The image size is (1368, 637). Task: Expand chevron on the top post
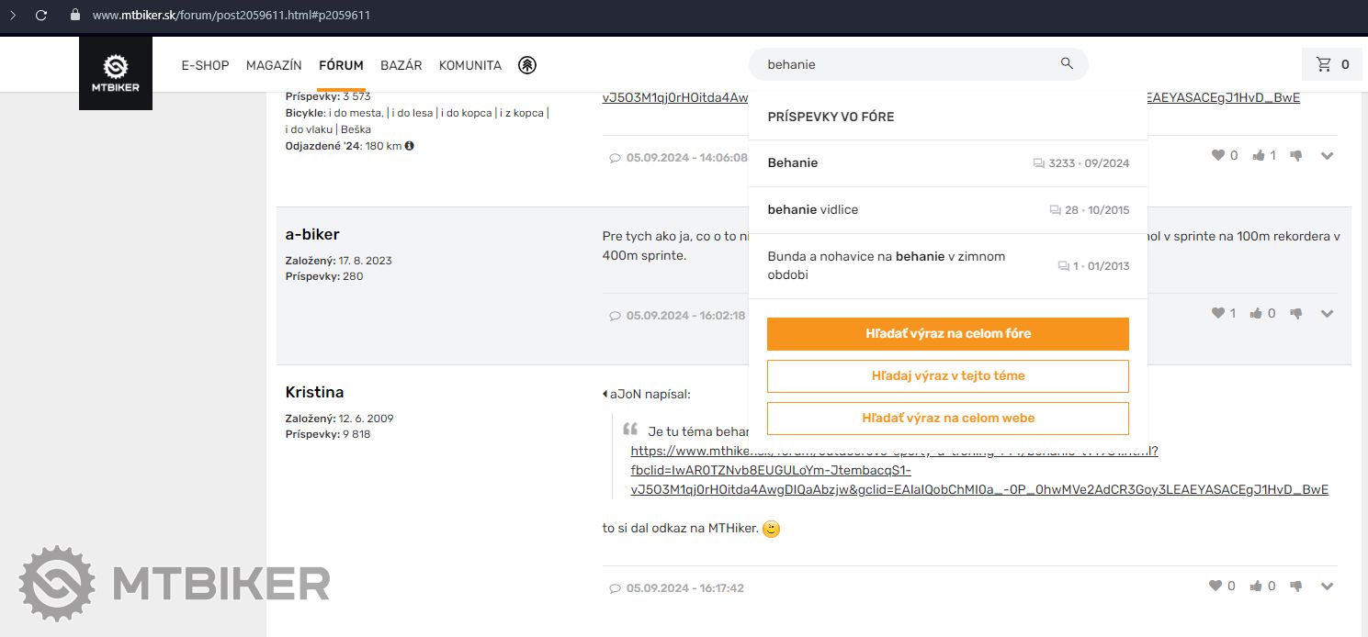tap(1327, 156)
